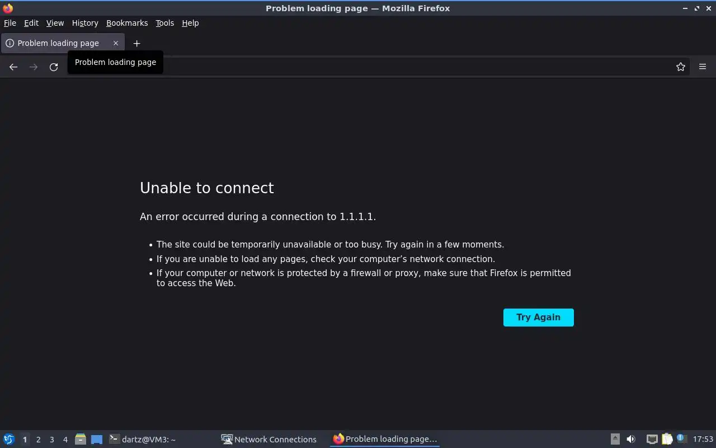Click the 17:53 clock
716x448 pixels.
point(703,440)
